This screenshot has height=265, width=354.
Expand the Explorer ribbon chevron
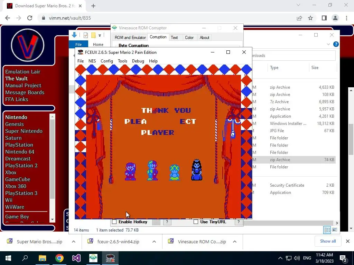click(x=328, y=45)
